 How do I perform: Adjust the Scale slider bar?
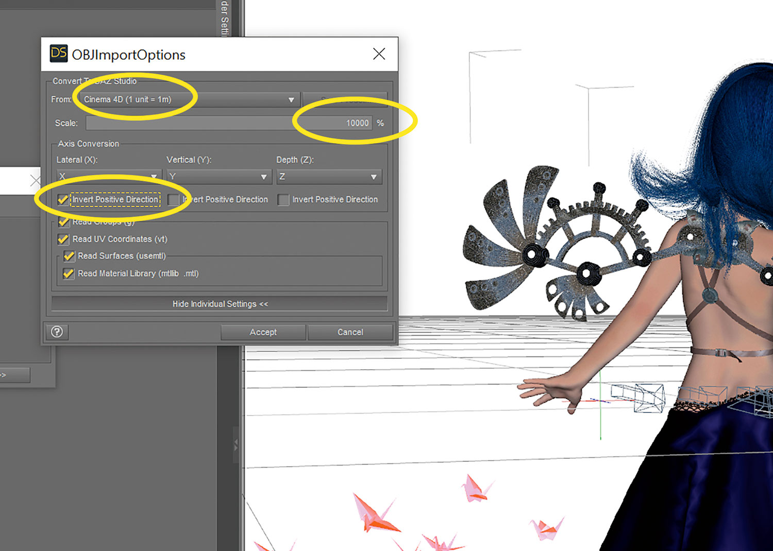pyautogui.click(x=229, y=123)
